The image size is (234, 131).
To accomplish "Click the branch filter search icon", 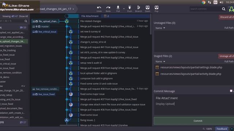I will tap(26, 21).
